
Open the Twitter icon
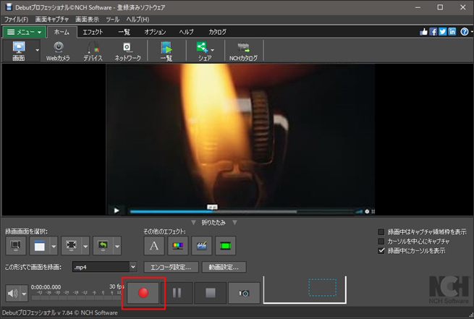tap(443, 32)
